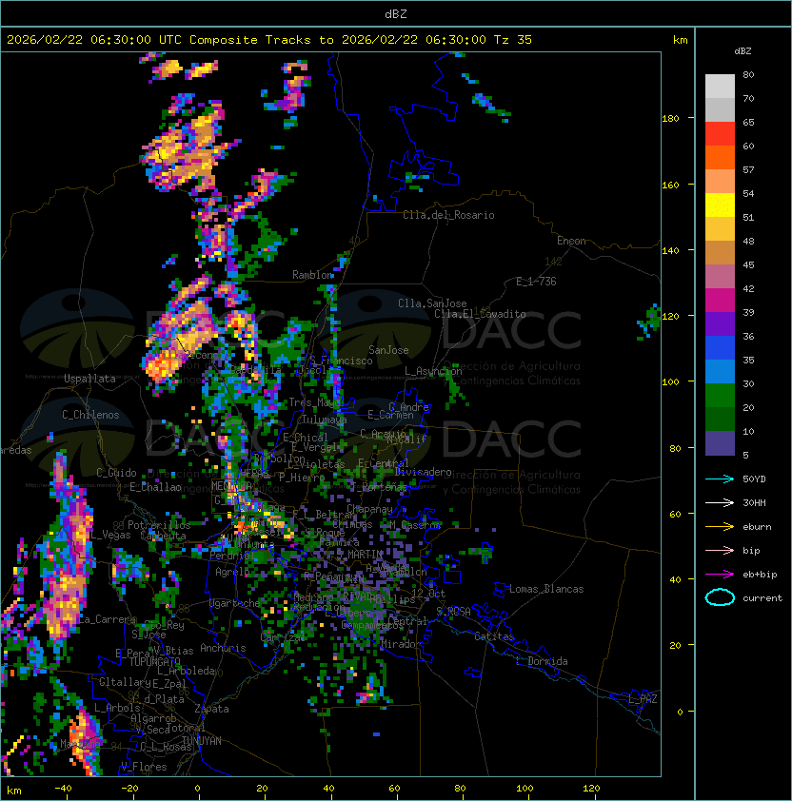Click the E_Chical place label
This screenshot has width=792, height=801.
[x=306, y=438]
